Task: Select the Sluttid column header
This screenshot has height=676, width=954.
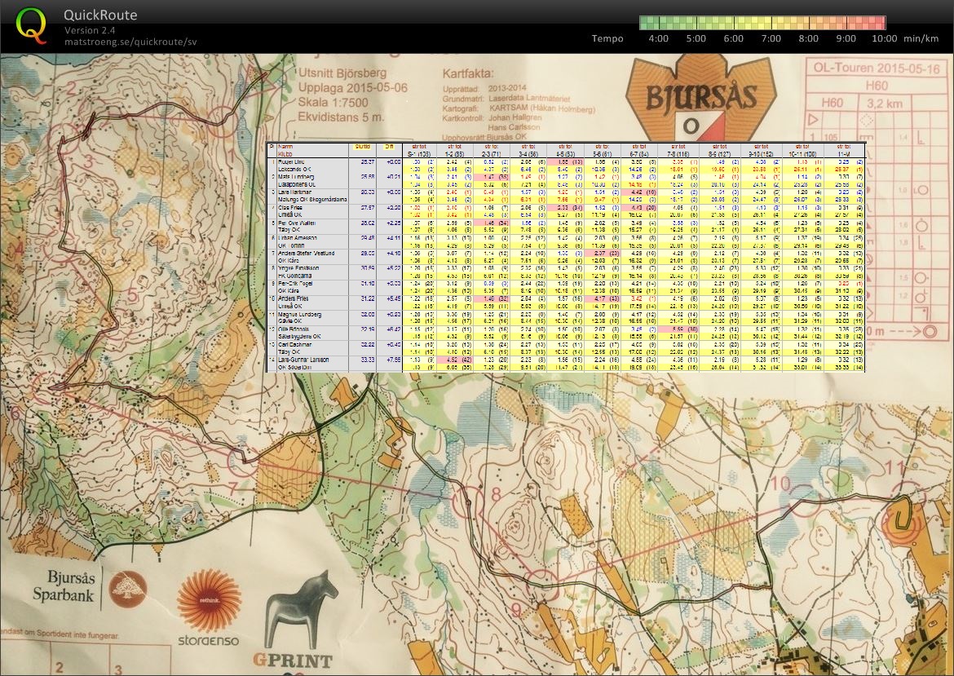Action: point(362,147)
